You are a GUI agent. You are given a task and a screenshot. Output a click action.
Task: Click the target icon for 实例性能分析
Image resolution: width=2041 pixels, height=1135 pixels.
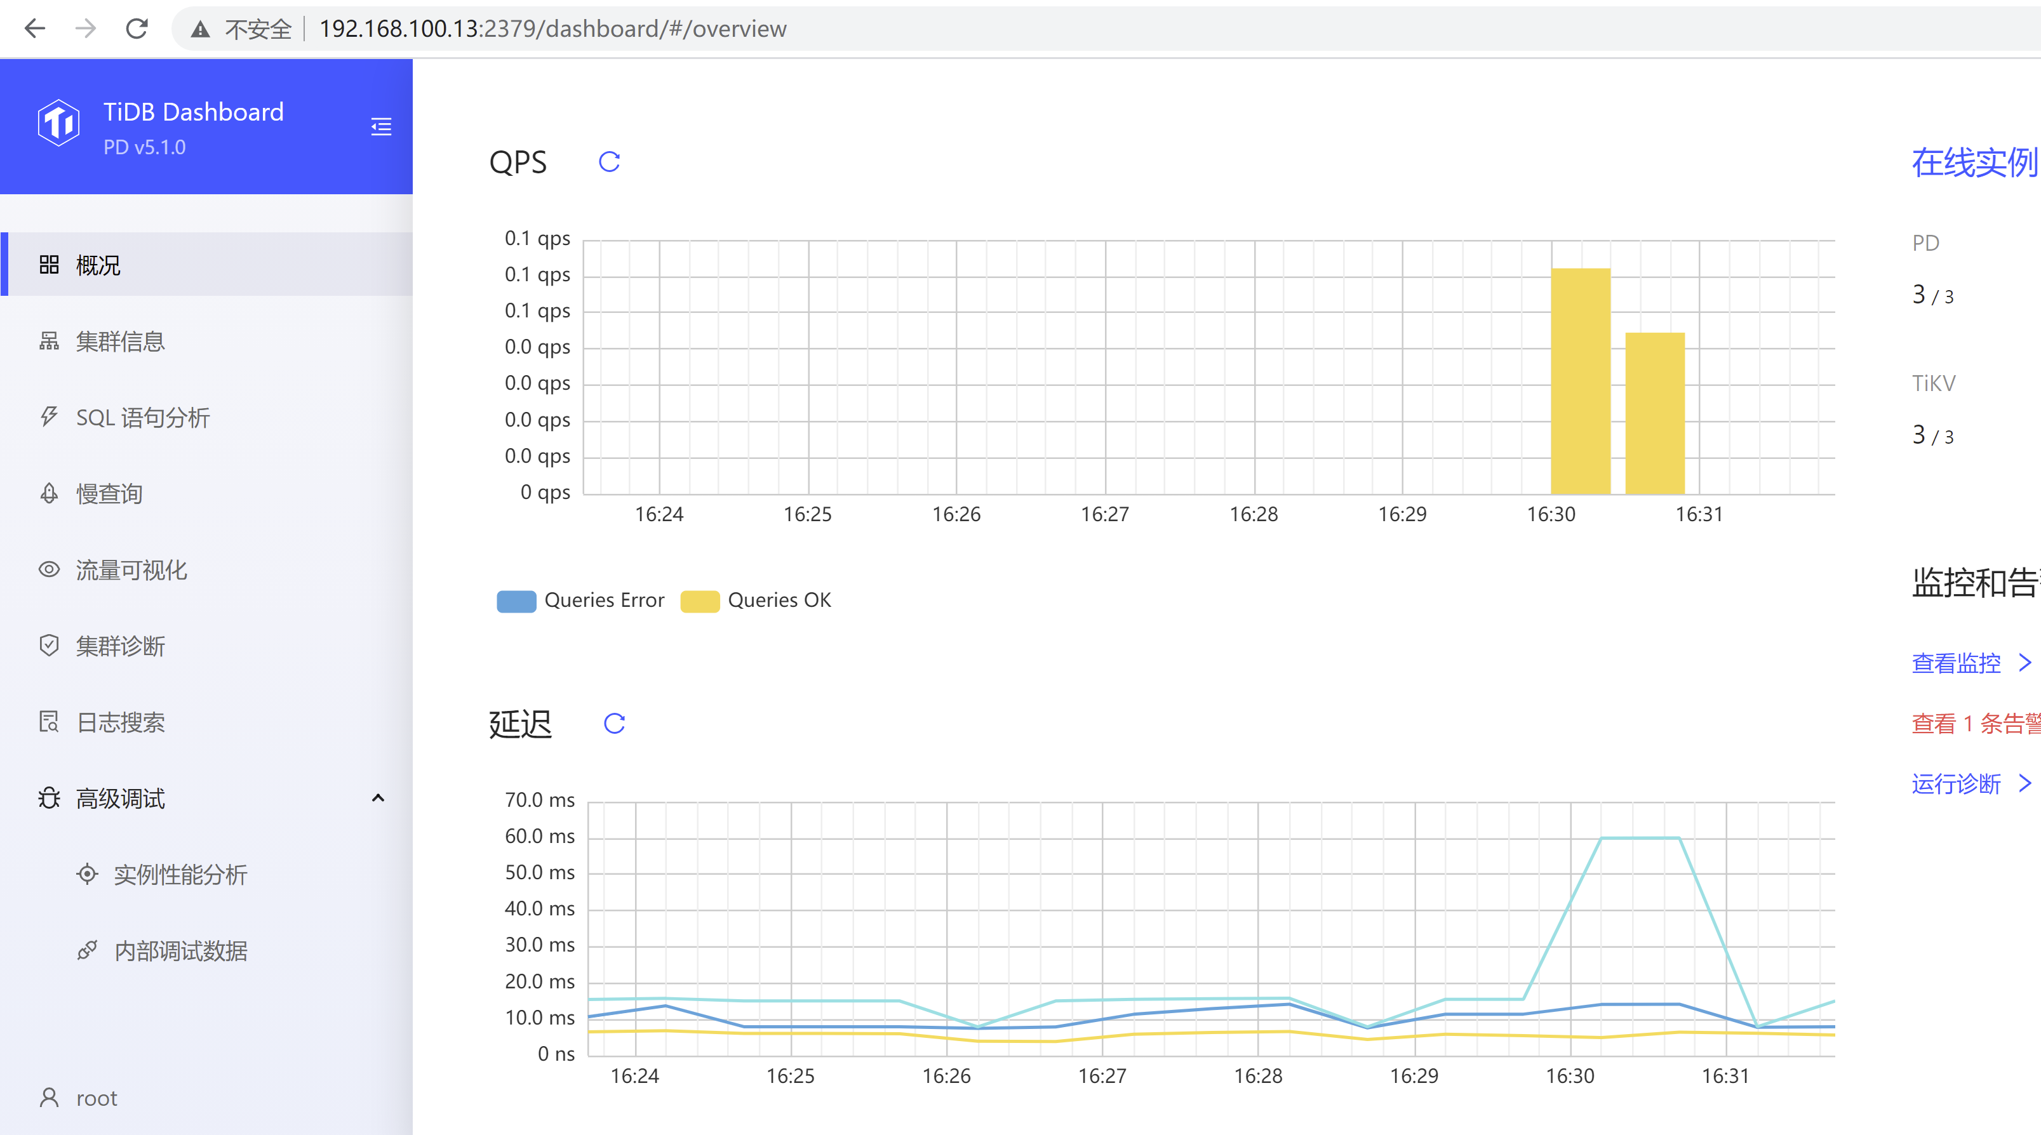click(x=87, y=873)
